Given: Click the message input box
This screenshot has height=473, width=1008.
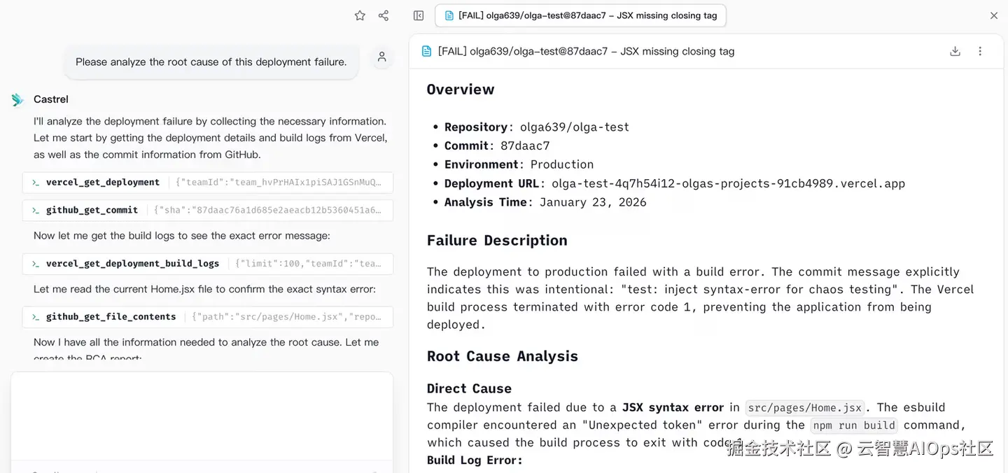Looking at the screenshot, I should coord(202,415).
